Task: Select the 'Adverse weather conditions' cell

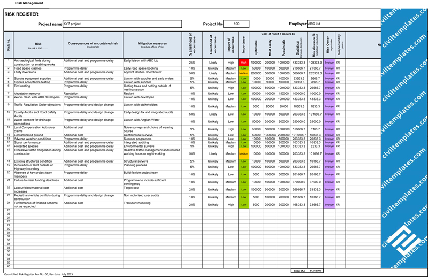Action: [38, 138]
